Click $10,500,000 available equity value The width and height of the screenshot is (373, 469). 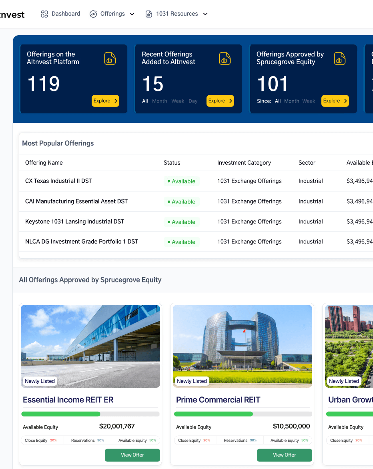291,426
